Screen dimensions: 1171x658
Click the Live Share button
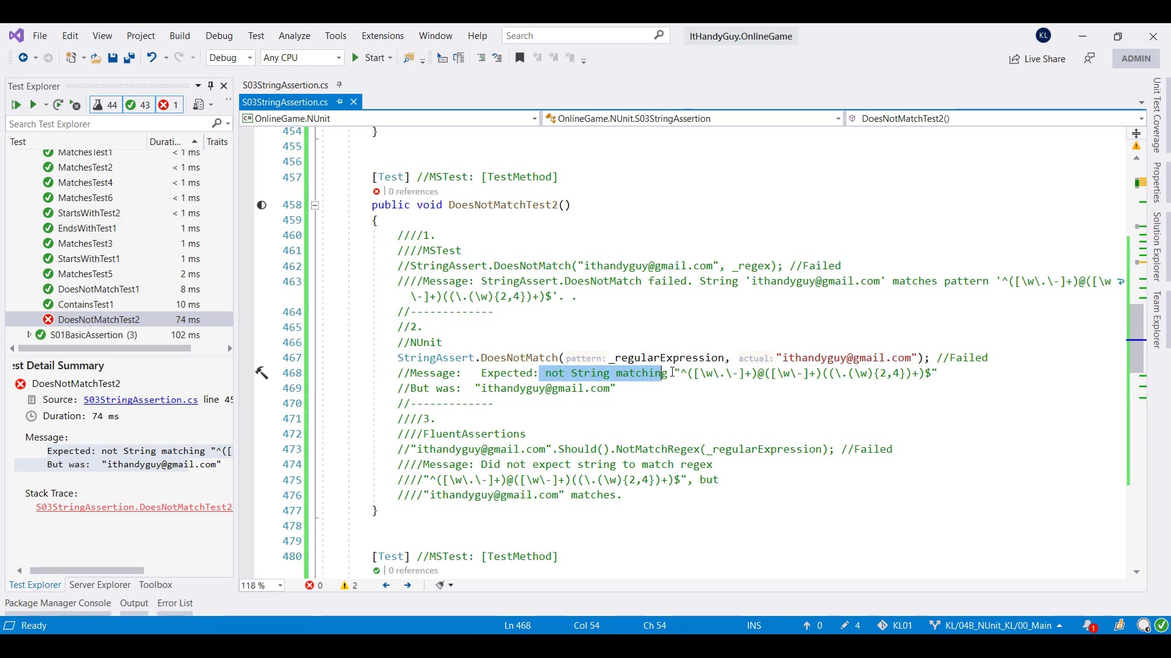point(1037,58)
